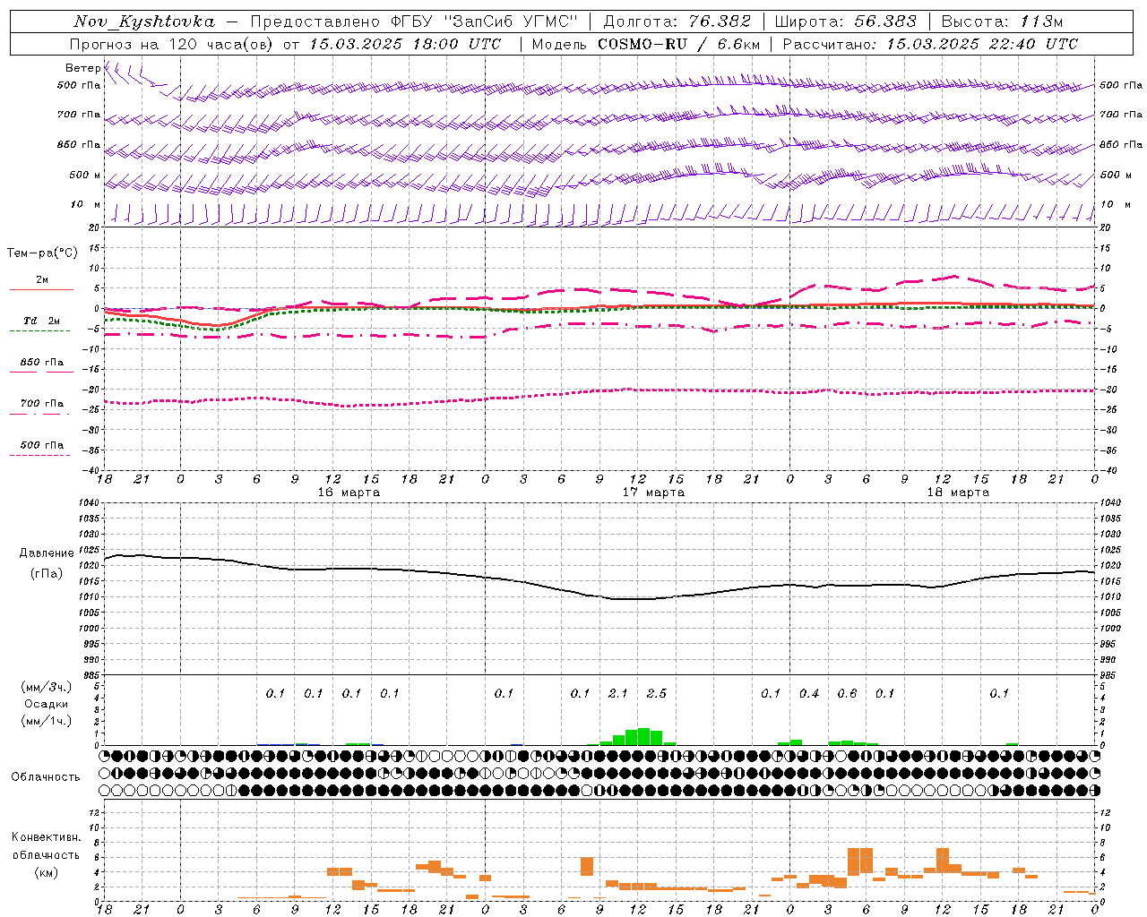The width and height of the screenshot is (1147, 917).
Task: Click the (гПа) unit label under Давление
Action: [x=47, y=574]
